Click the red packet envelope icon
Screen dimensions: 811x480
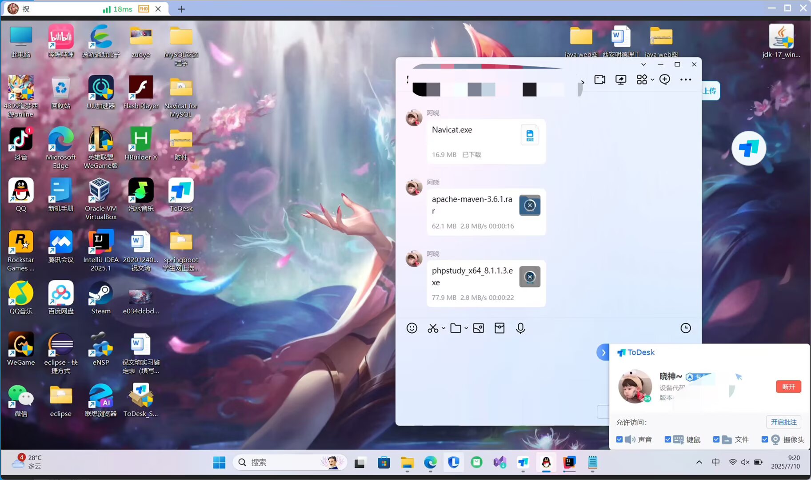click(x=499, y=328)
